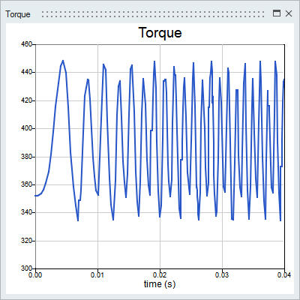Click the 460 y-axis tick label

(x=27, y=44)
